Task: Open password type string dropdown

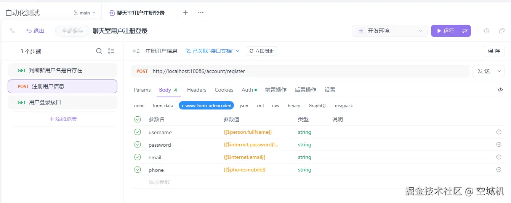Action: point(304,144)
